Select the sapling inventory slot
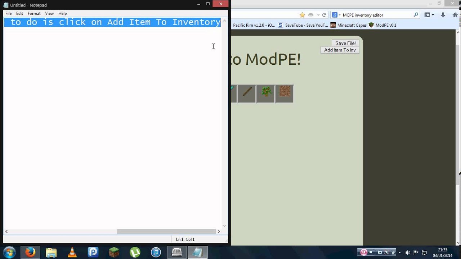461x259 pixels. [266, 94]
